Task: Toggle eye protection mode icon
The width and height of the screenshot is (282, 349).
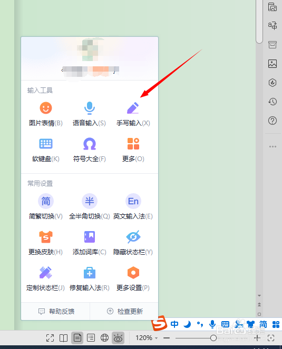Action: 118,338
